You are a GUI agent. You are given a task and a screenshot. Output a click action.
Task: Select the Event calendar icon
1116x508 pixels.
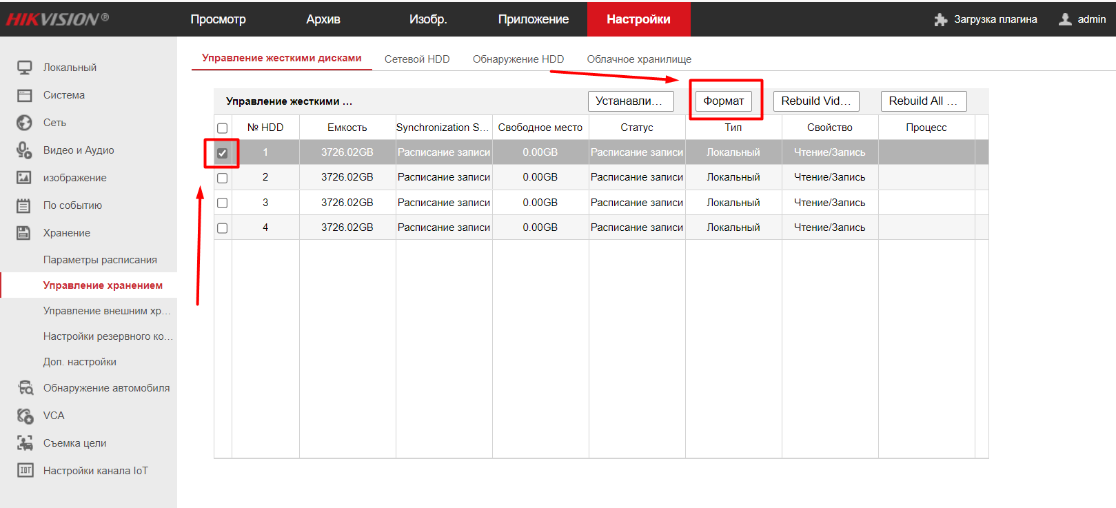pos(25,205)
